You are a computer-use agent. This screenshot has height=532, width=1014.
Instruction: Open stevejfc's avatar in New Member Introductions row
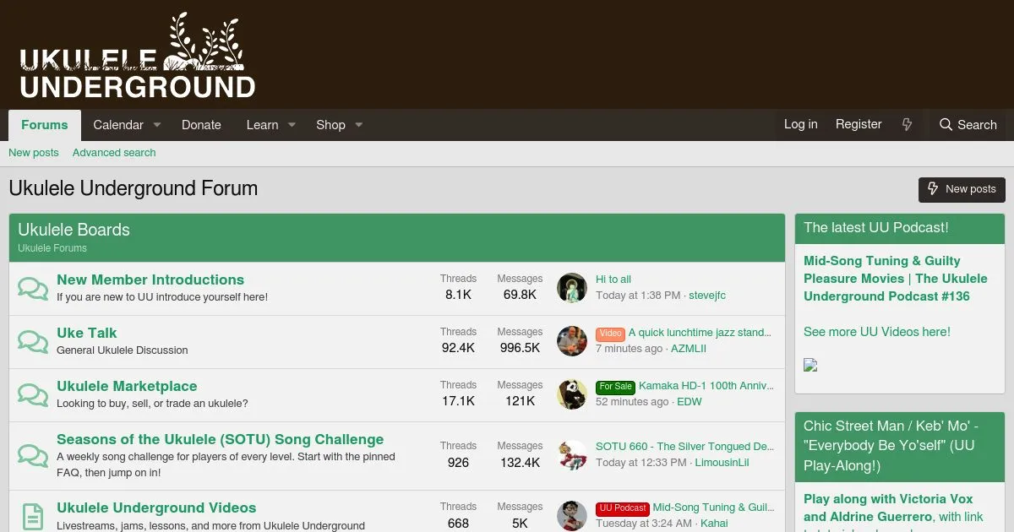click(572, 288)
